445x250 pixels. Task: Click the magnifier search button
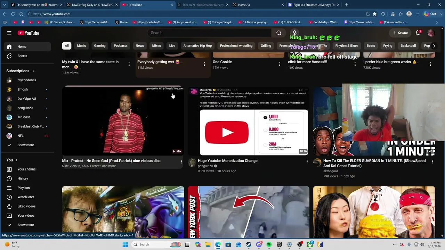click(x=279, y=33)
